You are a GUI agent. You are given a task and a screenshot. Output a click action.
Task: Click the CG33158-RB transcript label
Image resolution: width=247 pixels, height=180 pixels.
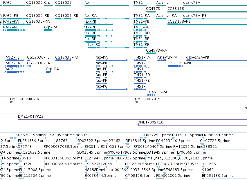(x=179, y=21)
